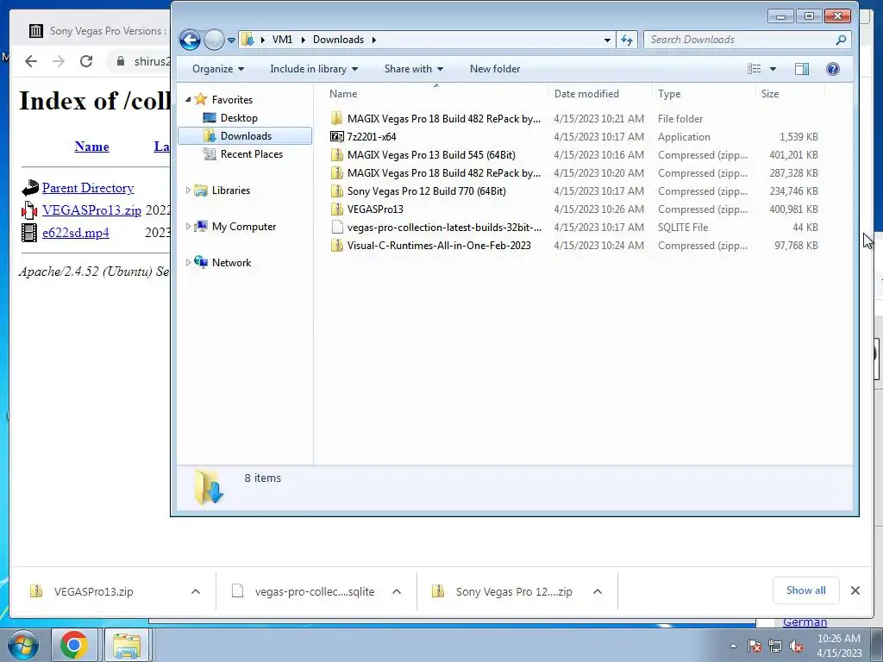883x662 pixels.
Task: Click the muted volume tray icon
Action: coord(796,646)
